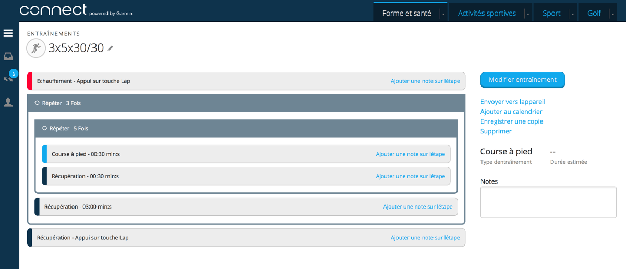Screen dimensions: 626x269
Task: Click repeat icon on Répéter 3 Fois
Action: (x=37, y=103)
